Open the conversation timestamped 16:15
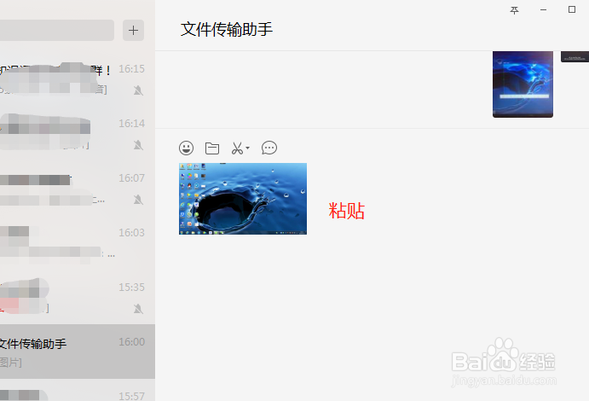This screenshot has width=589, height=401. pos(78,79)
